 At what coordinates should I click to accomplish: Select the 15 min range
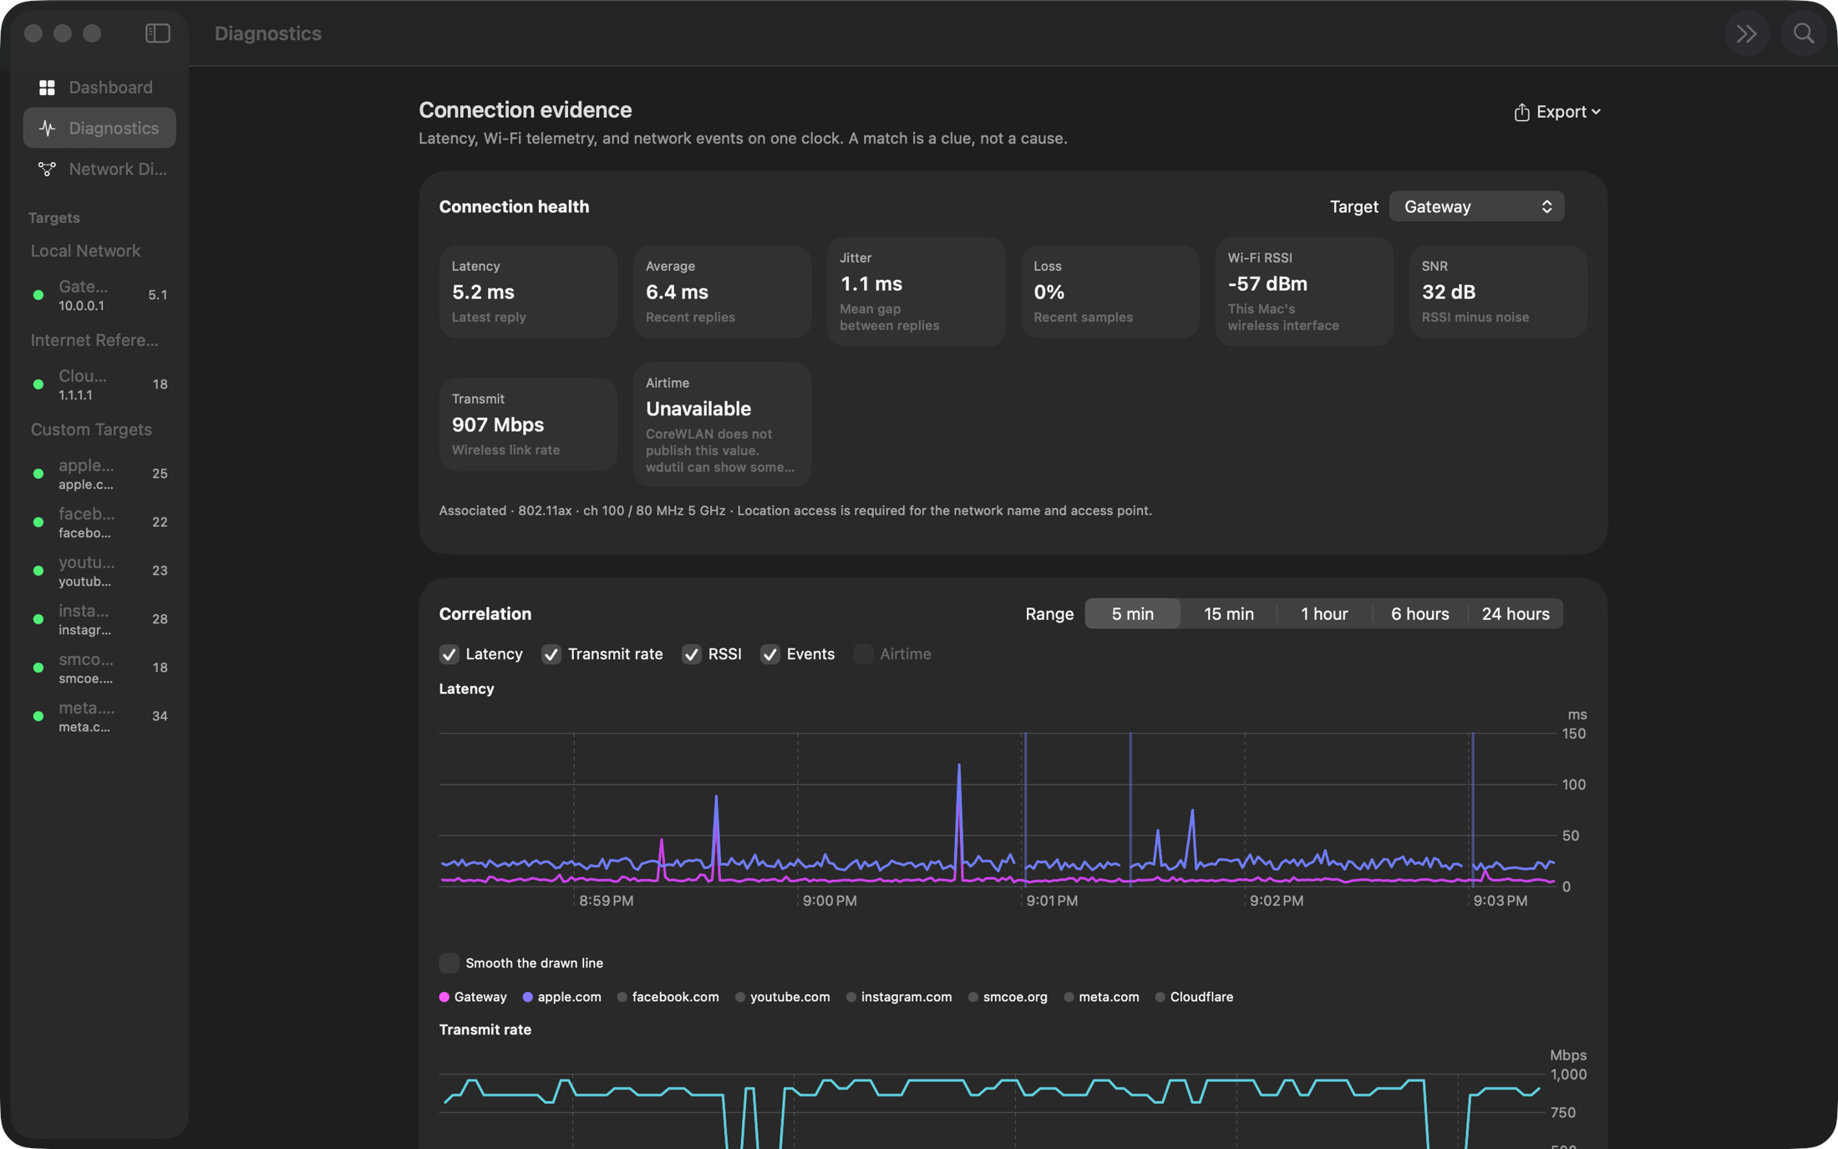tap(1228, 613)
